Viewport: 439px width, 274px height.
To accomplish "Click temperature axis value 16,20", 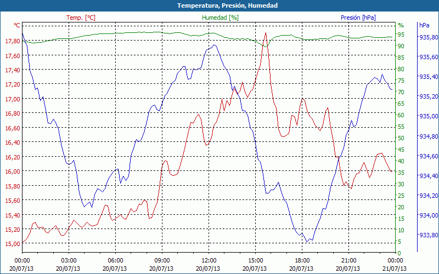I will (x=13, y=157).
